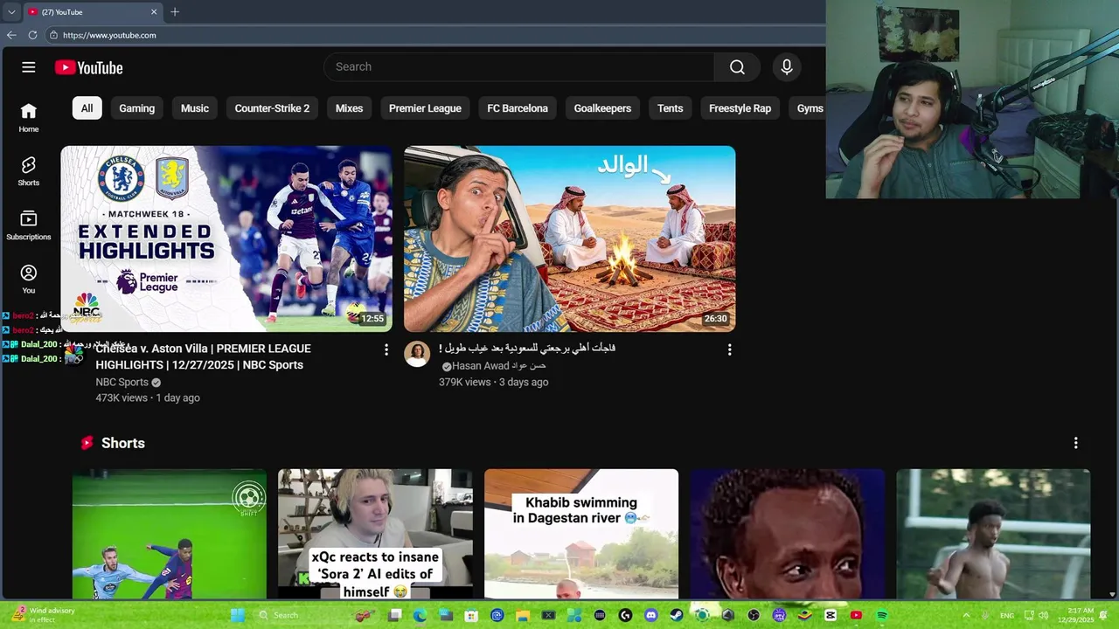Go to Home in sidebar
This screenshot has width=1119, height=629.
coord(29,118)
